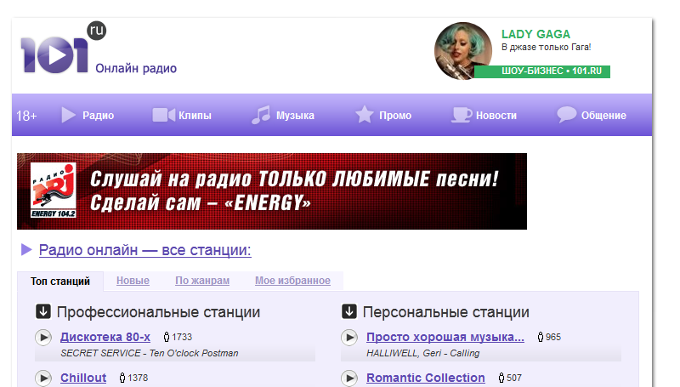Image resolution: width=680 pixels, height=387 pixels.
Task: Open the LADY GAGA headline link
Action: coord(535,34)
